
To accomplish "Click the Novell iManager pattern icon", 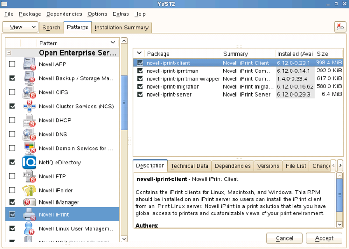I will coord(29,202).
